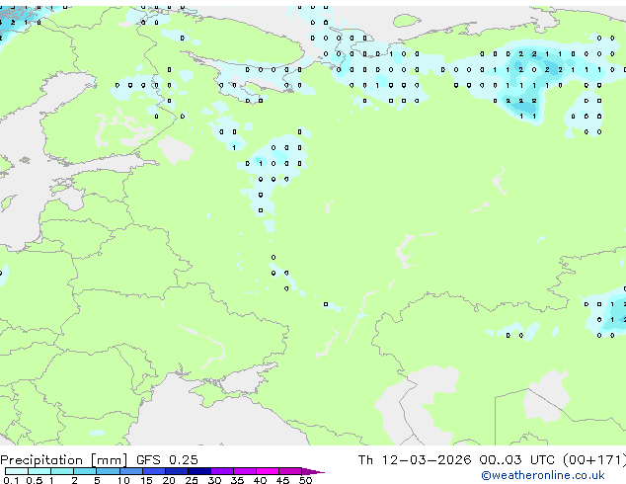This screenshot has width=626, height=484.
Task: Click the "00..03 UTC" time range text
Action: click(x=516, y=460)
